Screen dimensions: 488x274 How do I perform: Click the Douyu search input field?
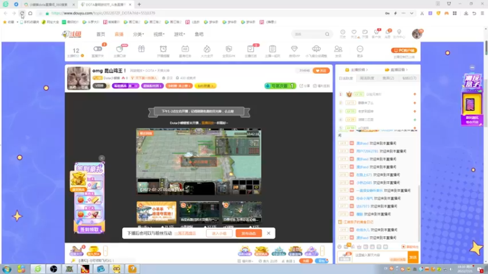click(x=308, y=34)
